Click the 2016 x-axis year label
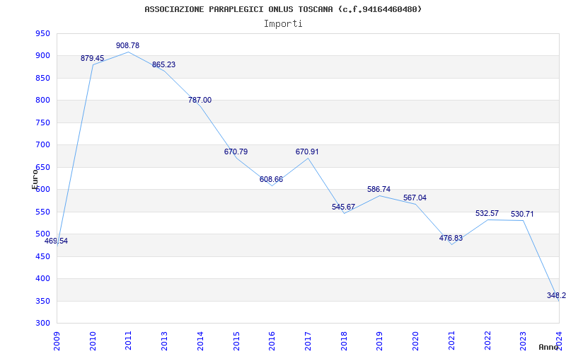 click(272, 341)
